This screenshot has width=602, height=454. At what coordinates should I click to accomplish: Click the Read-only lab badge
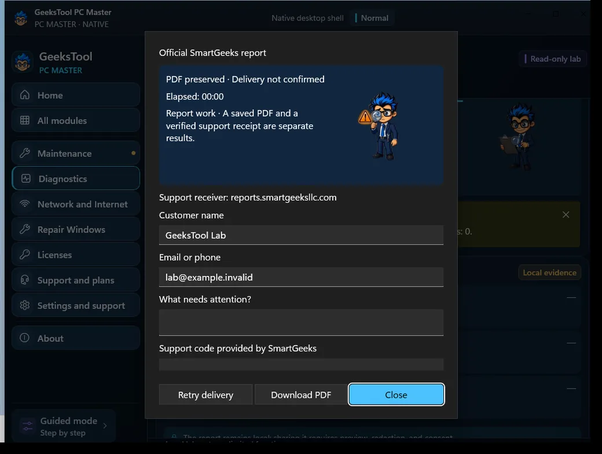click(x=553, y=58)
